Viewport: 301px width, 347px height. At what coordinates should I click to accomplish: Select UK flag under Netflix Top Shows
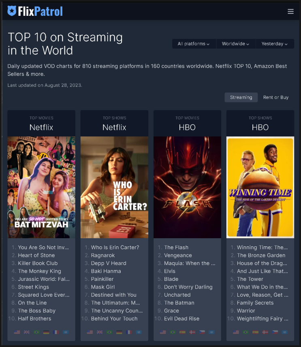(x=100, y=332)
